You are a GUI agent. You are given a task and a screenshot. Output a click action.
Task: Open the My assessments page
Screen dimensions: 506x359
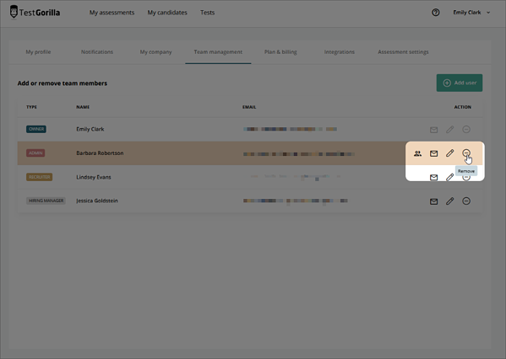point(112,13)
